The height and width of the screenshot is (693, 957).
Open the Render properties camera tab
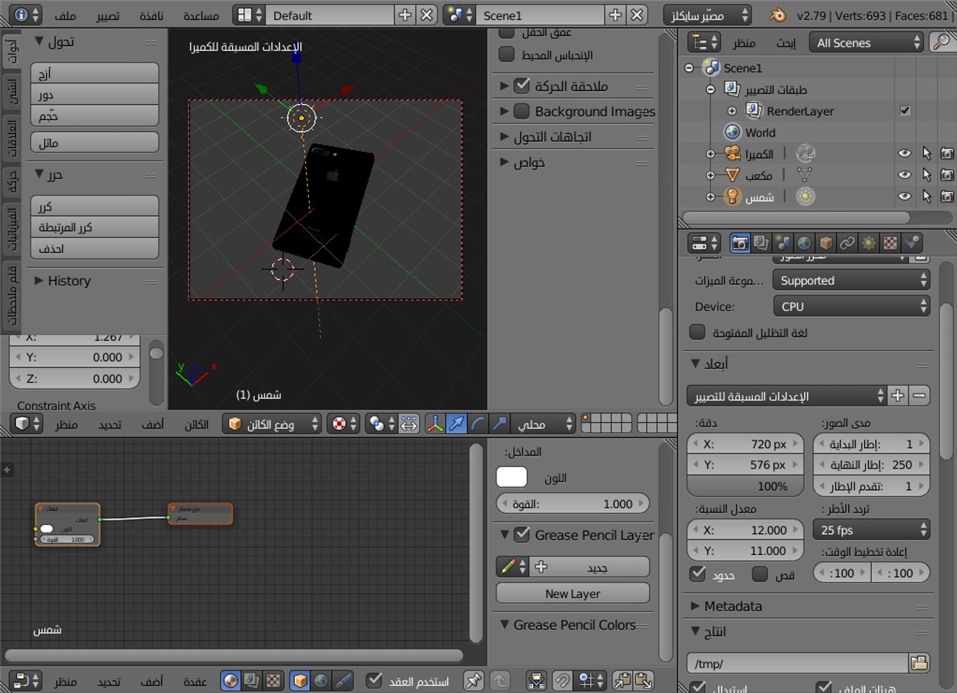(x=740, y=243)
